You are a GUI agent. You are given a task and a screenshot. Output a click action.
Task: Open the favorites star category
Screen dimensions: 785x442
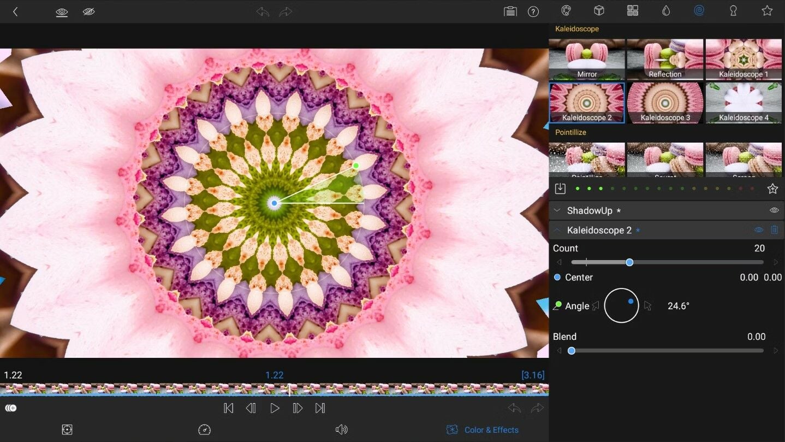(x=767, y=11)
